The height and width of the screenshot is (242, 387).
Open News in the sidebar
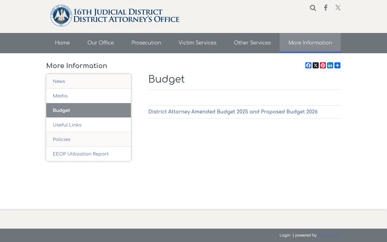(x=89, y=81)
